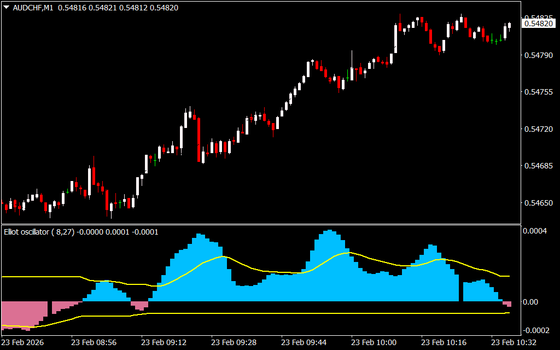Click the 23 Feb 09:44 time label
560x350 pixels.
point(304,342)
